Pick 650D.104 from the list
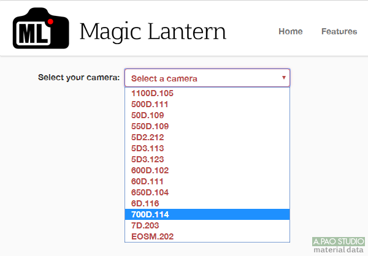368x256 pixels. pos(150,192)
